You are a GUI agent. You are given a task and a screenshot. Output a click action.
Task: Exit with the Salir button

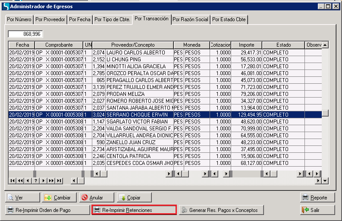pyautogui.click(x=317, y=210)
